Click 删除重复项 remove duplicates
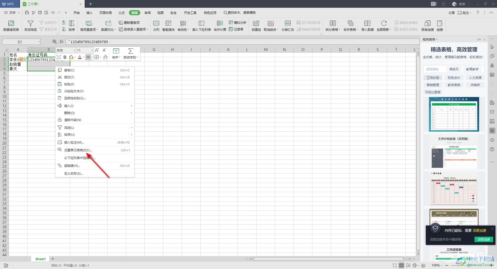The image size is (497, 269). pos(129,23)
